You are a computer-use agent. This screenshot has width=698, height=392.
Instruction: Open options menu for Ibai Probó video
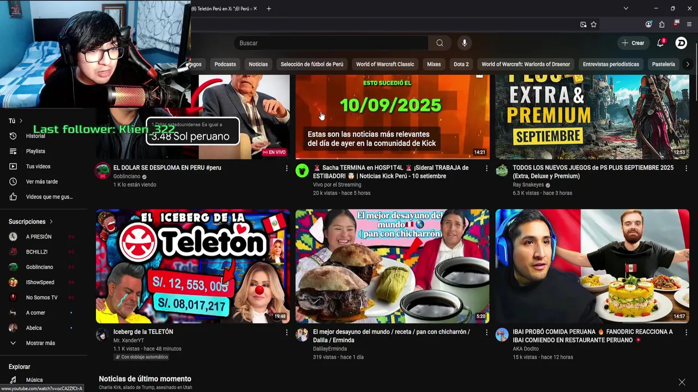[686, 332]
